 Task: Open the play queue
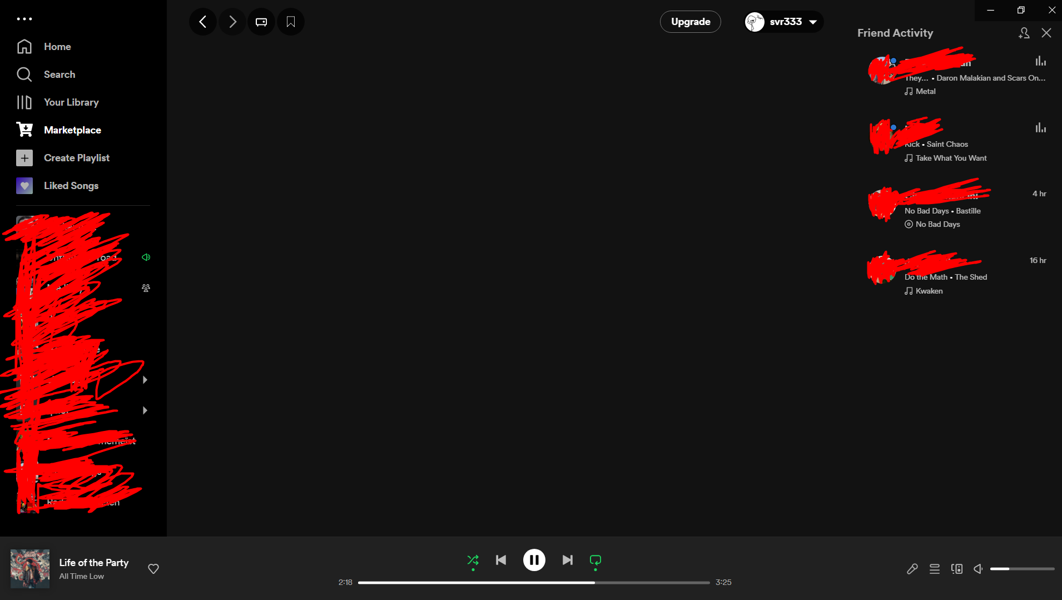(x=935, y=568)
